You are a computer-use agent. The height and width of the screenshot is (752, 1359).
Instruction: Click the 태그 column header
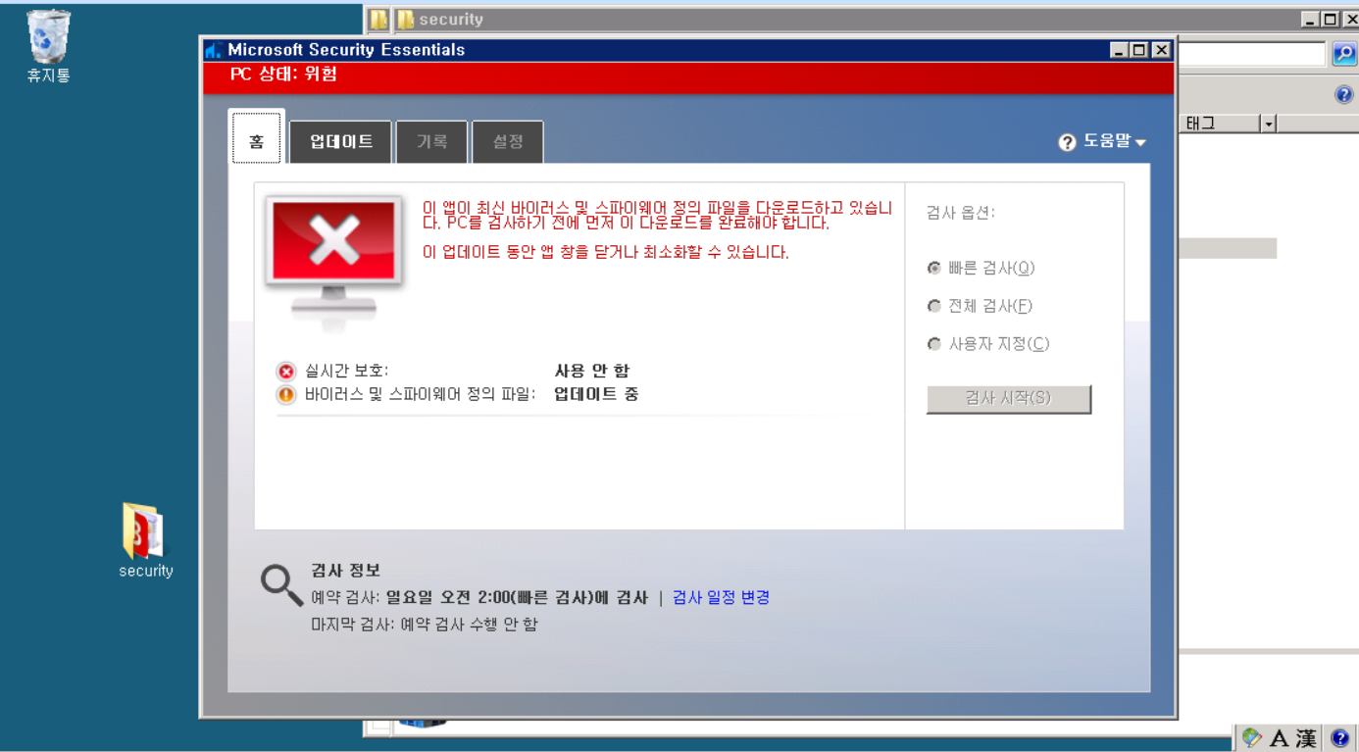tap(1219, 124)
